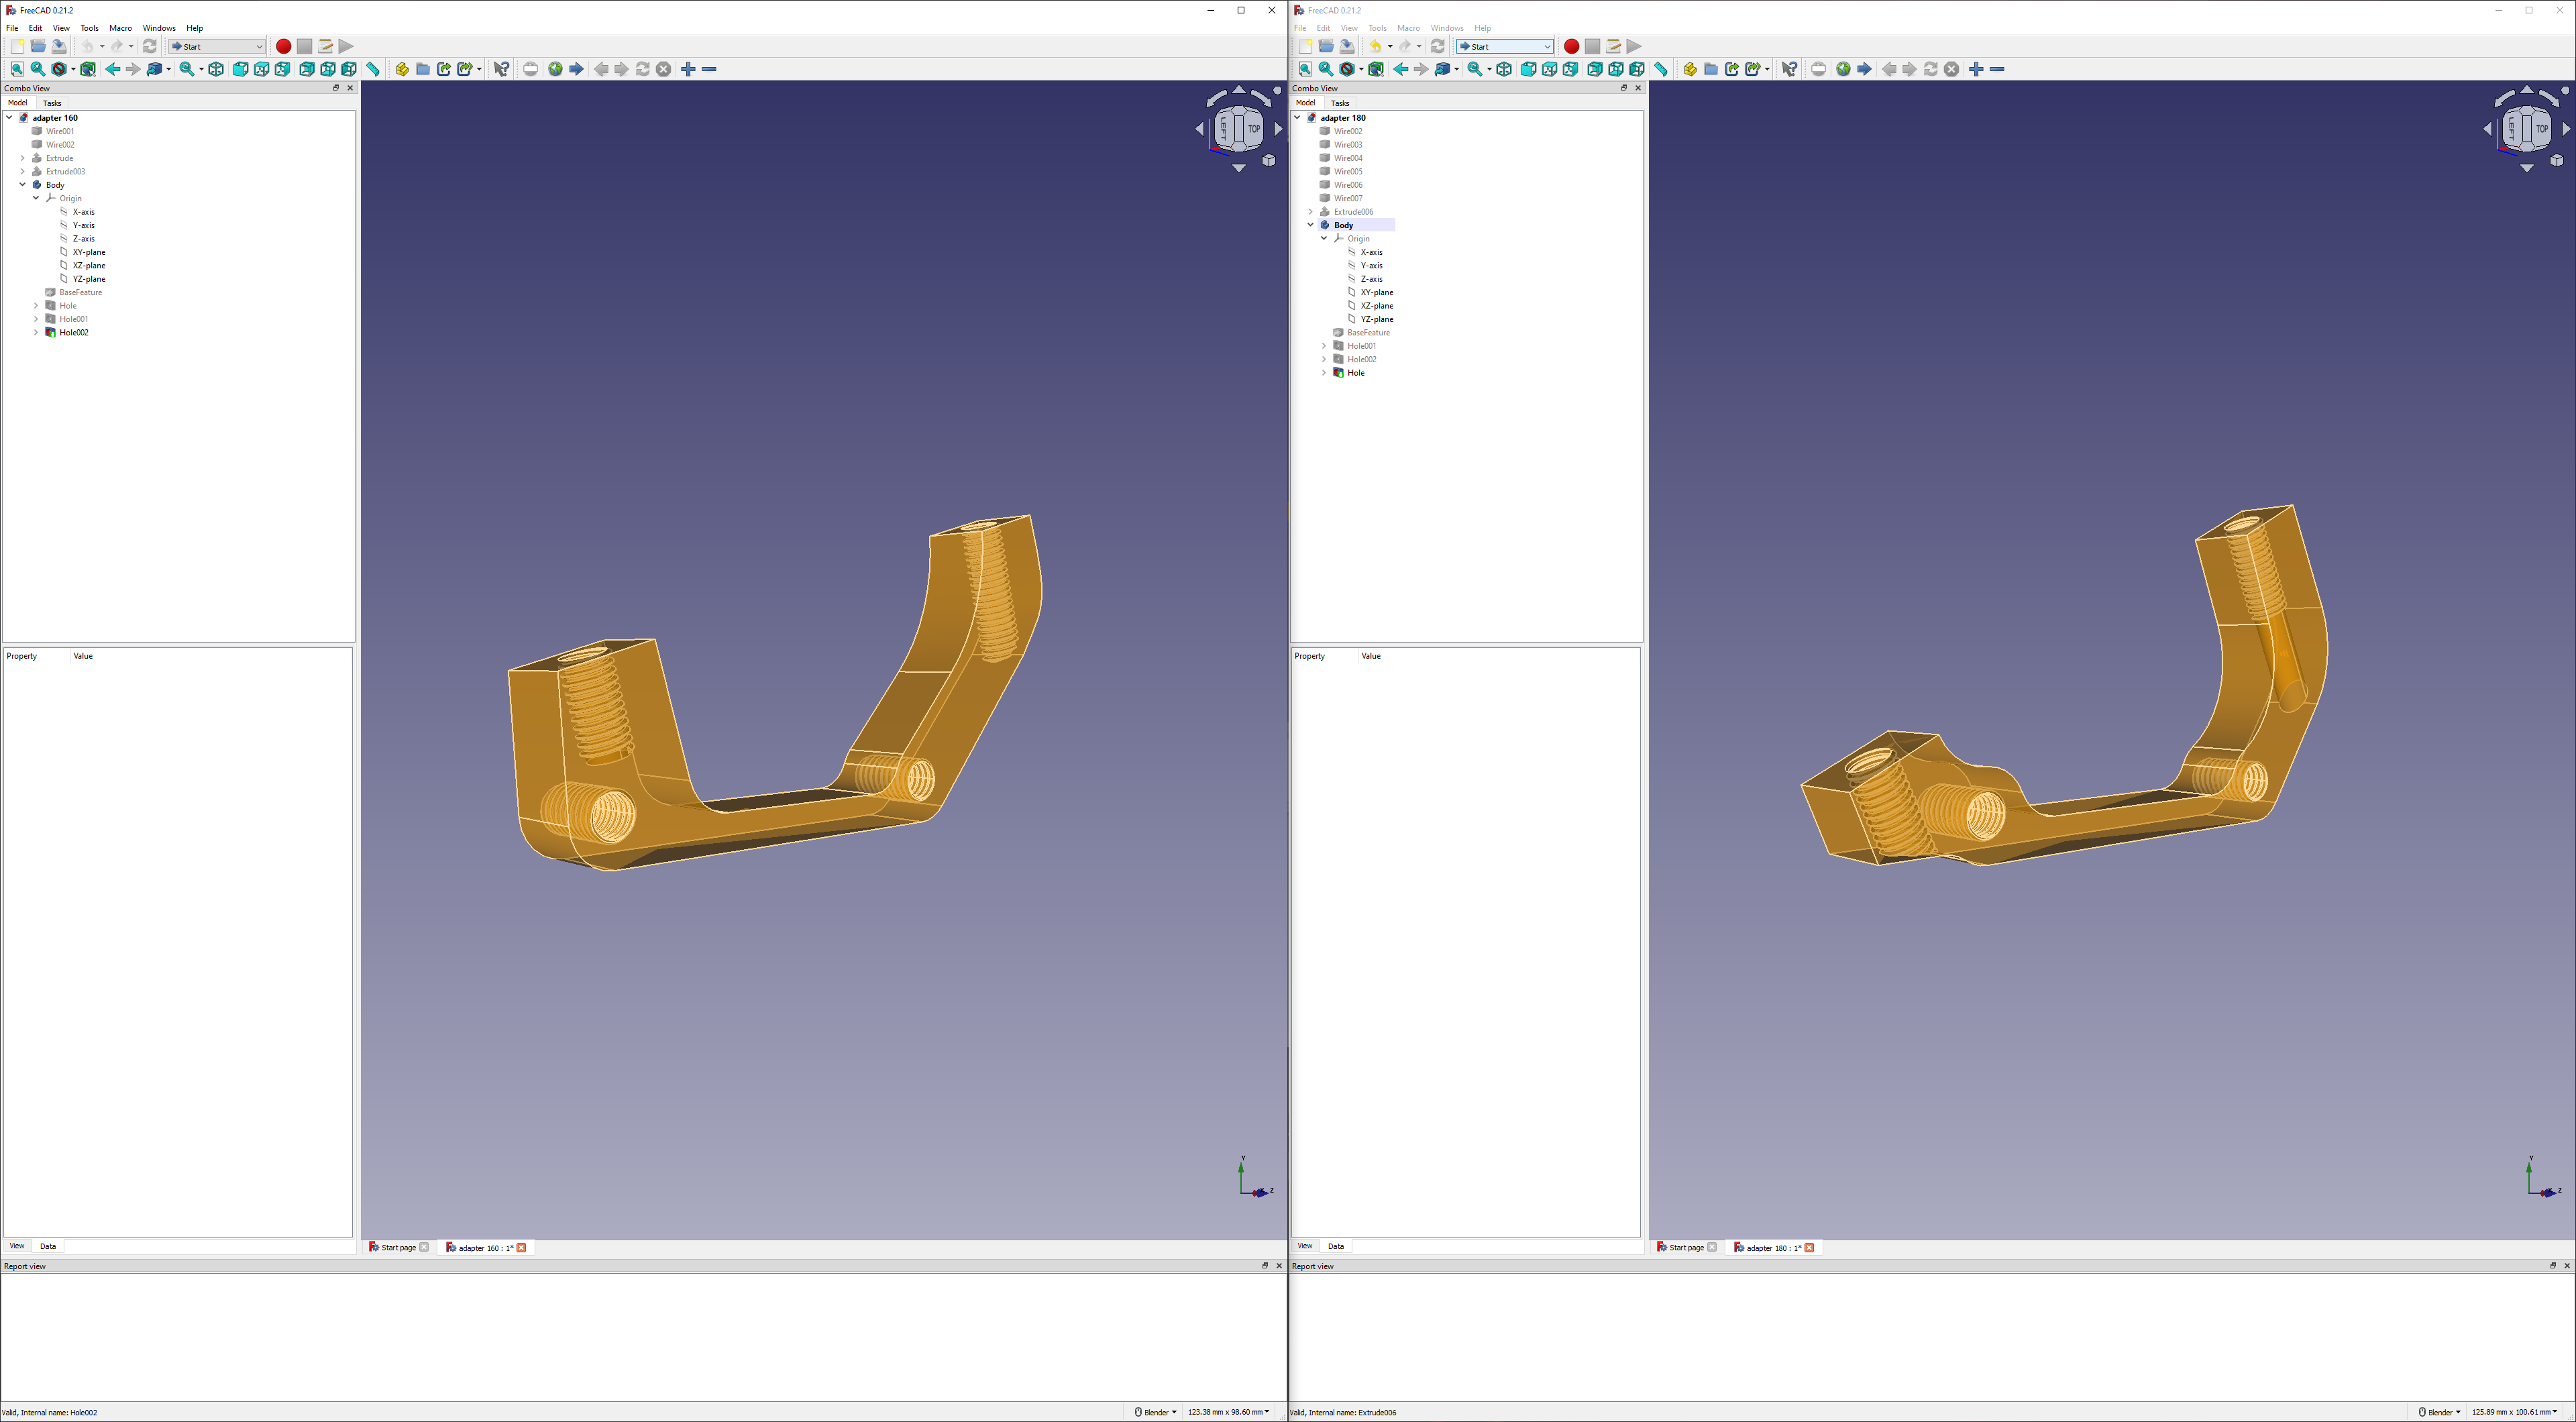Close the adapter 160 document tab
This screenshot has height=1422, width=2576.
tap(521, 1247)
